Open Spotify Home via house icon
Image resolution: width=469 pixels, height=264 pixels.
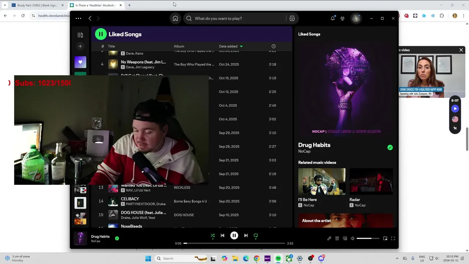click(176, 18)
